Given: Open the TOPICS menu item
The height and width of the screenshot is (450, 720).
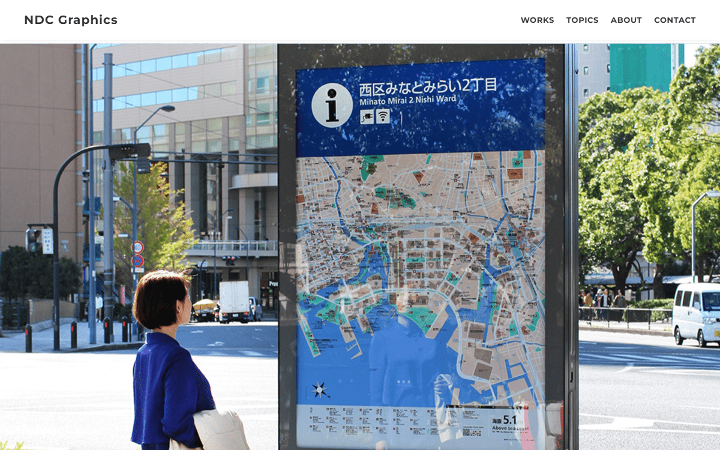Looking at the screenshot, I should coord(582,20).
